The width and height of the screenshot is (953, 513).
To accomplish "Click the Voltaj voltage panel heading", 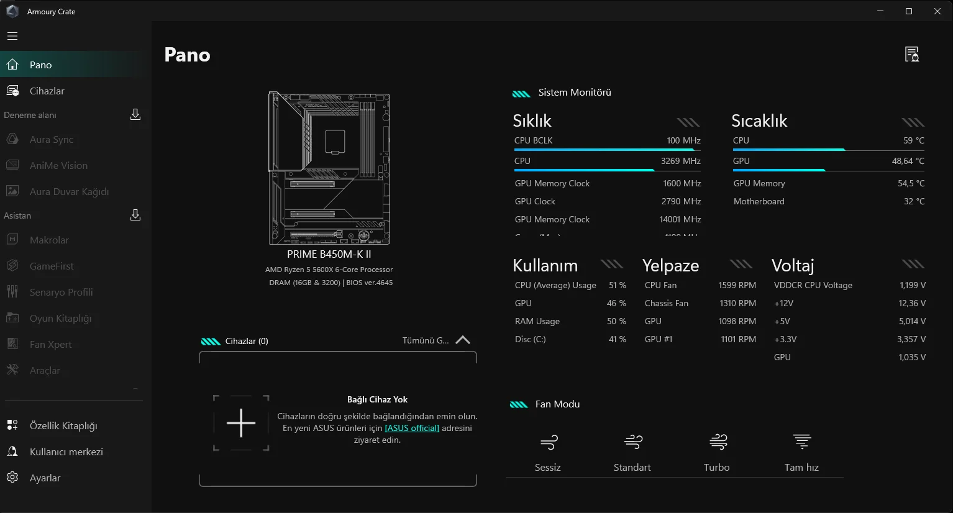I will (x=793, y=266).
